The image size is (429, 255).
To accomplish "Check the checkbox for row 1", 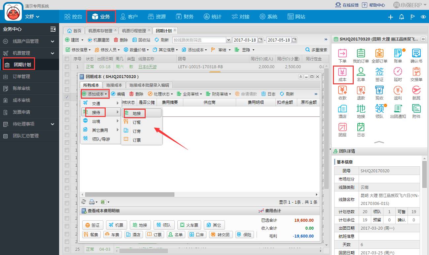I will point(67,67).
